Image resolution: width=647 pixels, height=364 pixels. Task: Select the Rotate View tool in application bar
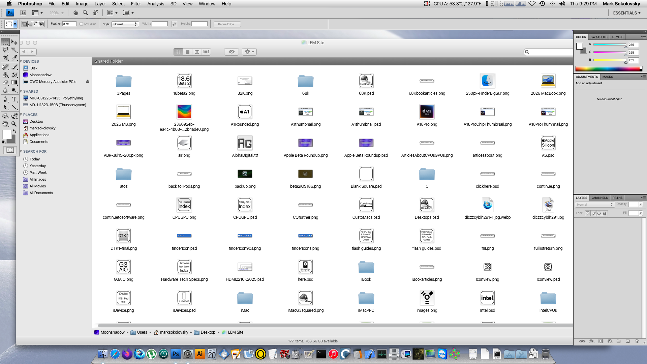tap(96, 13)
